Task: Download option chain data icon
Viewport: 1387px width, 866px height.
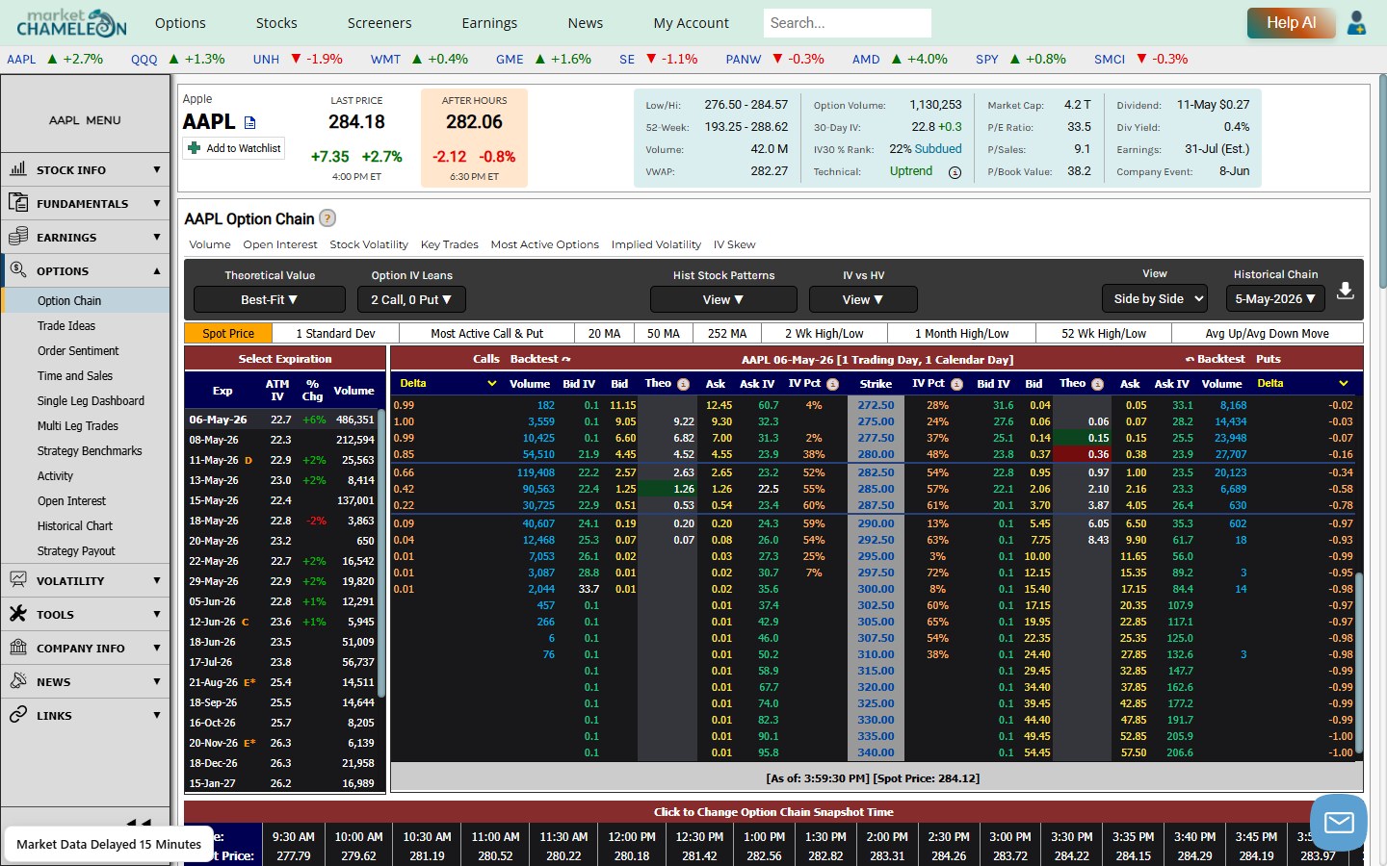Action: pyautogui.click(x=1346, y=291)
